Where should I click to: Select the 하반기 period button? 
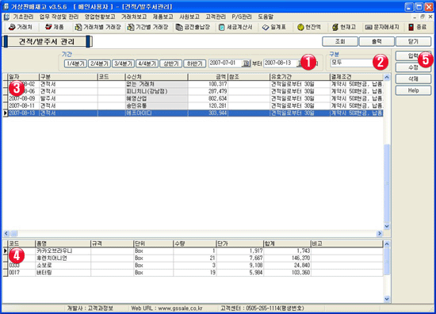click(x=195, y=63)
